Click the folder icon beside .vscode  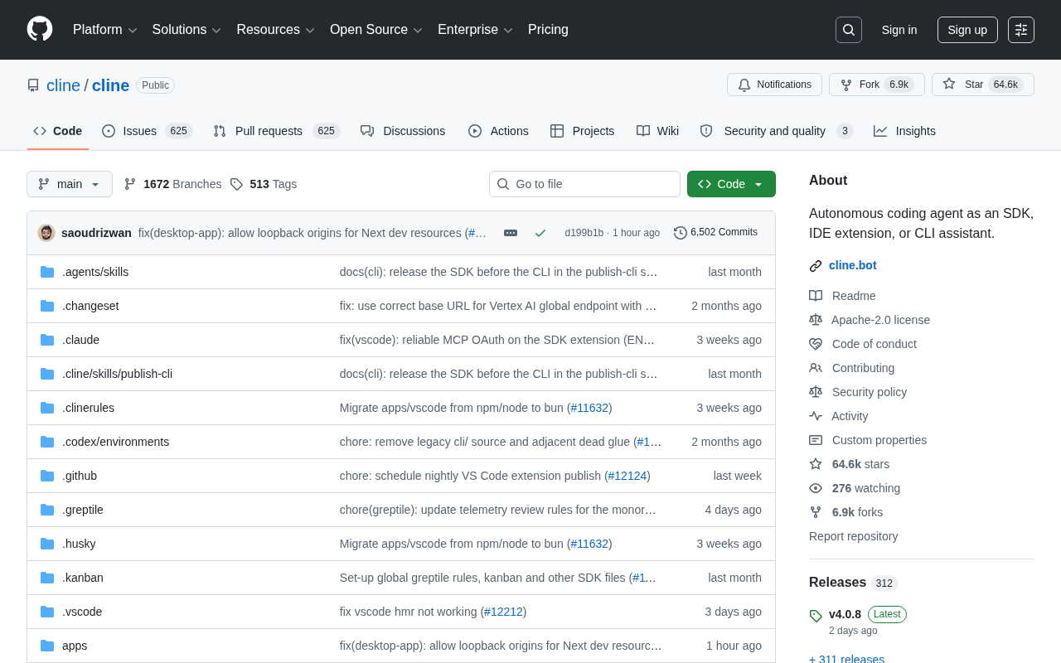47,612
